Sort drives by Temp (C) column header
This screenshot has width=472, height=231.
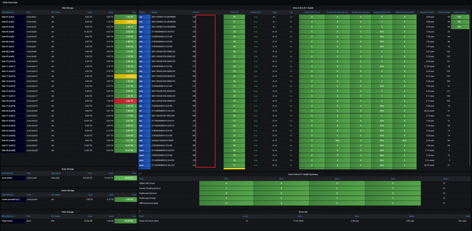coord(234,12)
